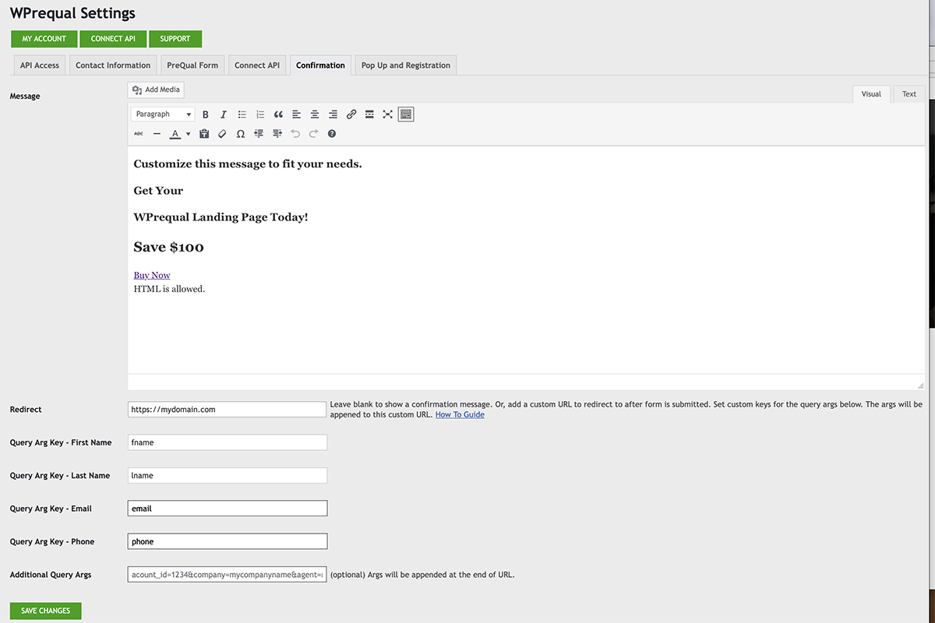Select the Confirmation tab
The image size is (935, 623).
click(320, 65)
